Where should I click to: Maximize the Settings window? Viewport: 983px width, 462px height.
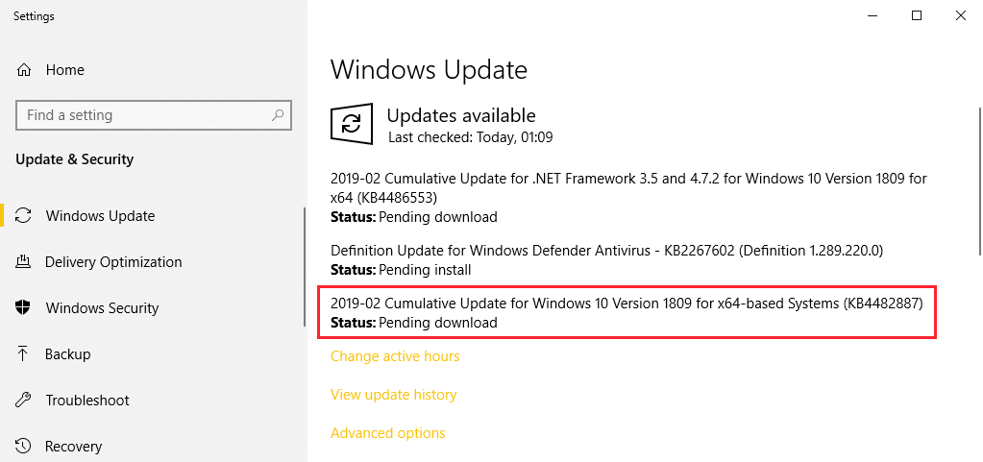916,14
